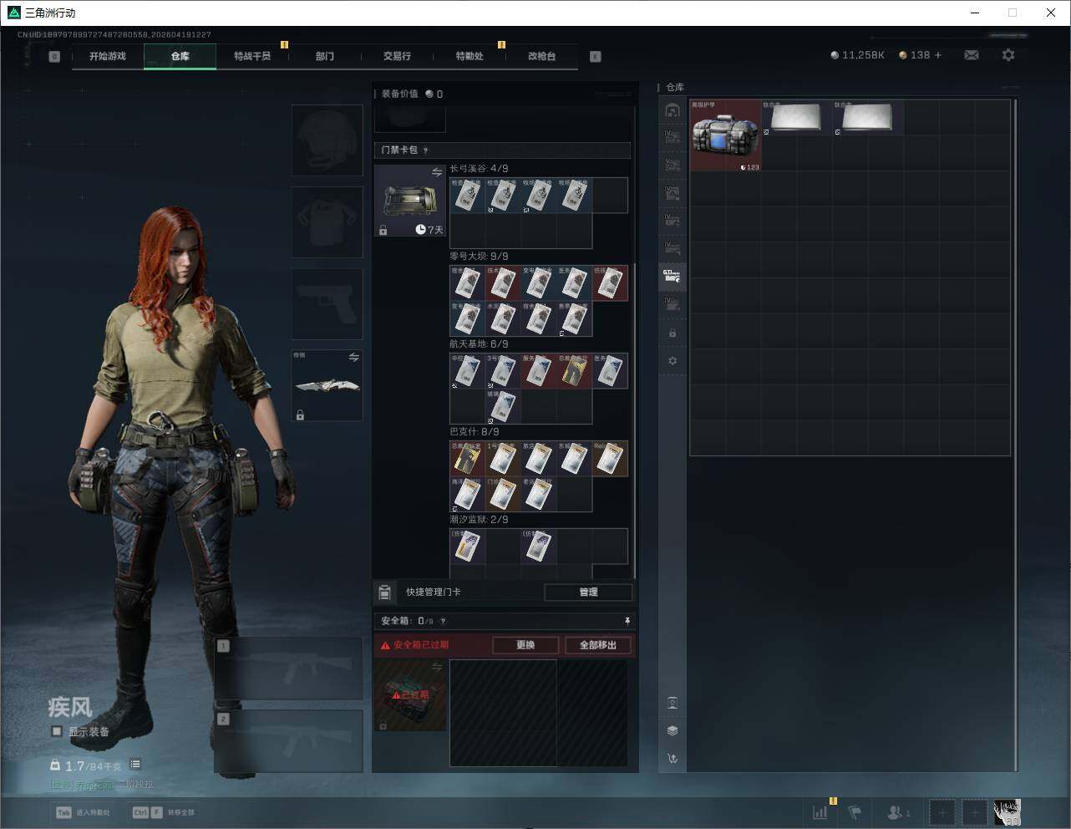The height and width of the screenshot is (829, 1071).
Task: Click the 全部移出 button
Action: (x=598, y=645)
